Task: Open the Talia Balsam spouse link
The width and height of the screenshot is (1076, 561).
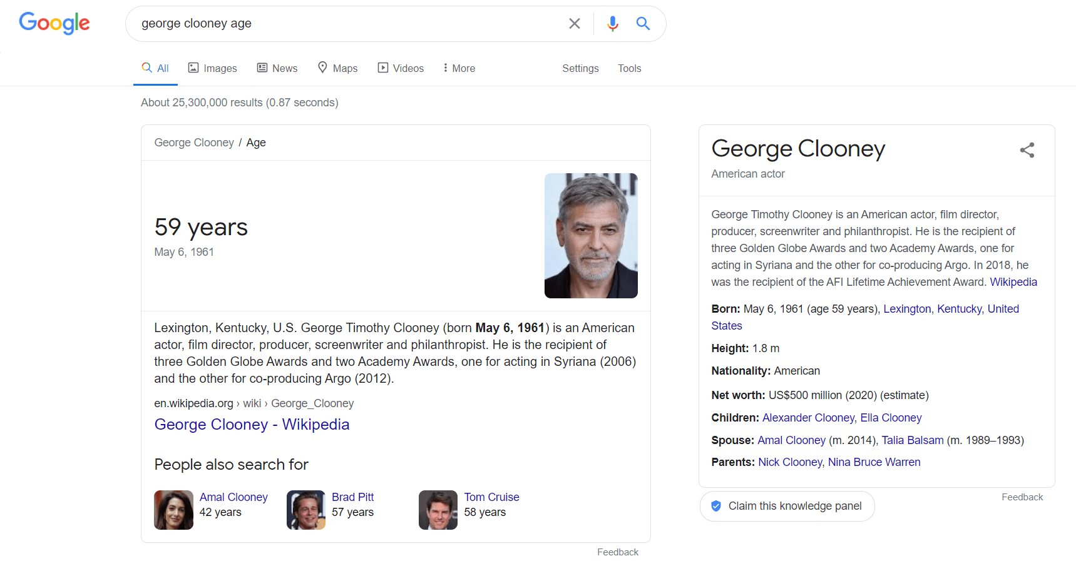Action: [913, 440]
